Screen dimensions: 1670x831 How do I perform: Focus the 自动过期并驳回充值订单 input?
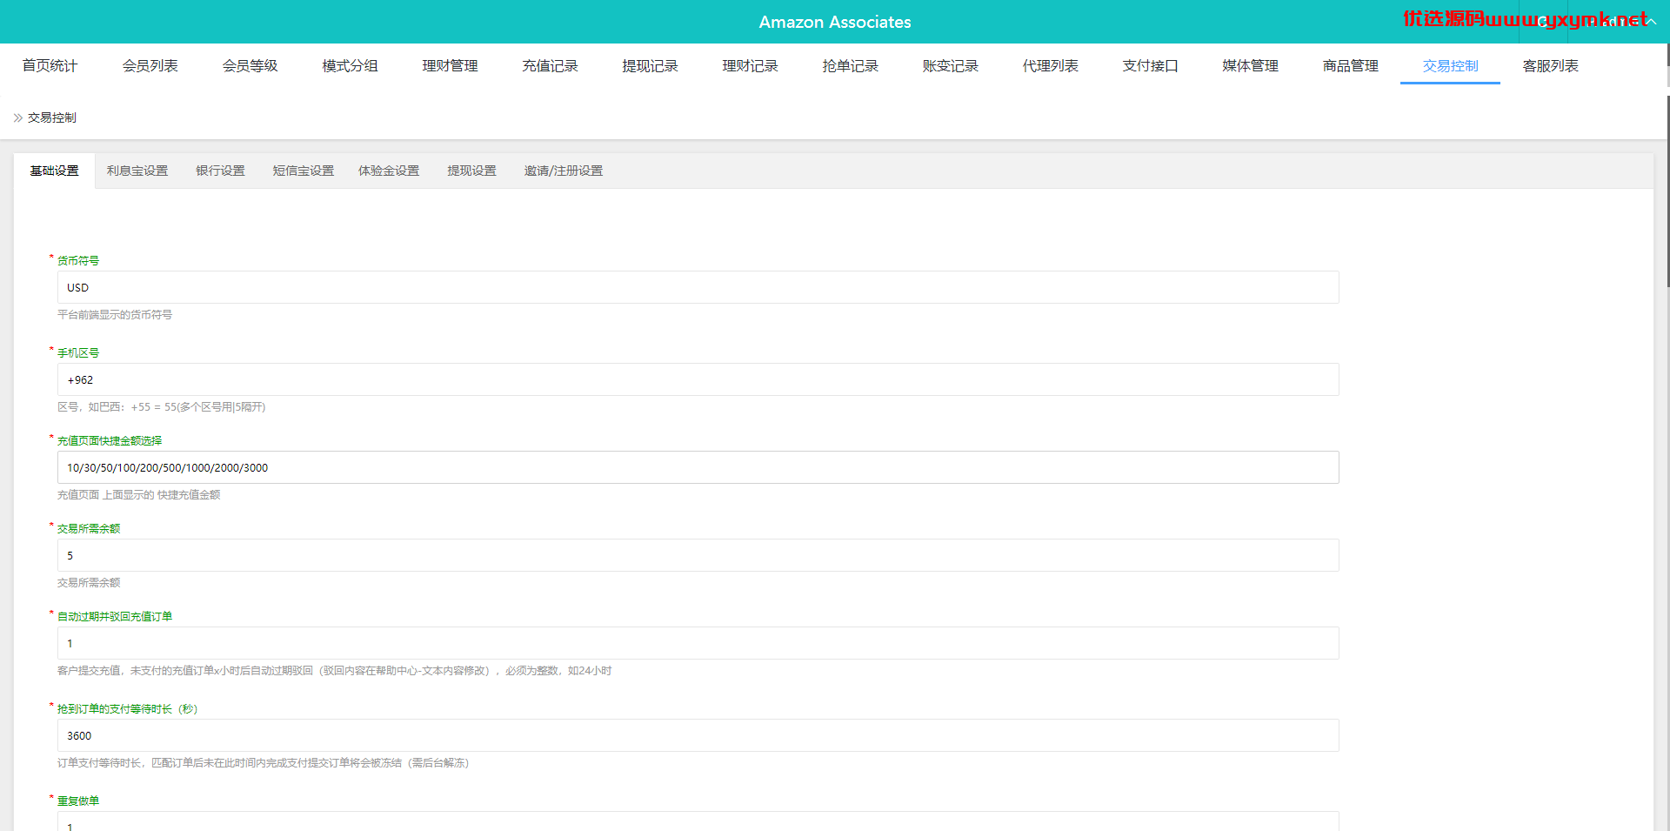(x=698, y=643)
